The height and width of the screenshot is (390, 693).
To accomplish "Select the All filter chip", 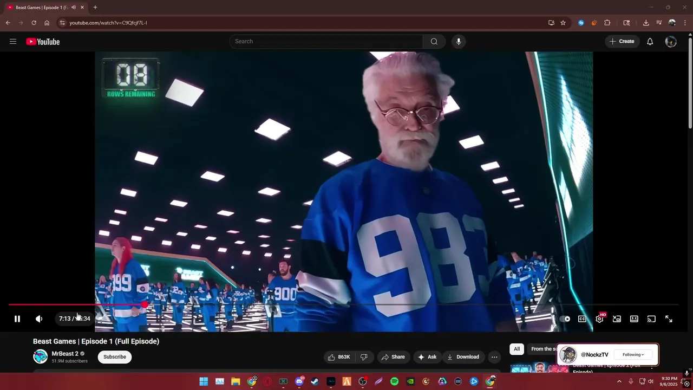I will [x=517, y=349].
